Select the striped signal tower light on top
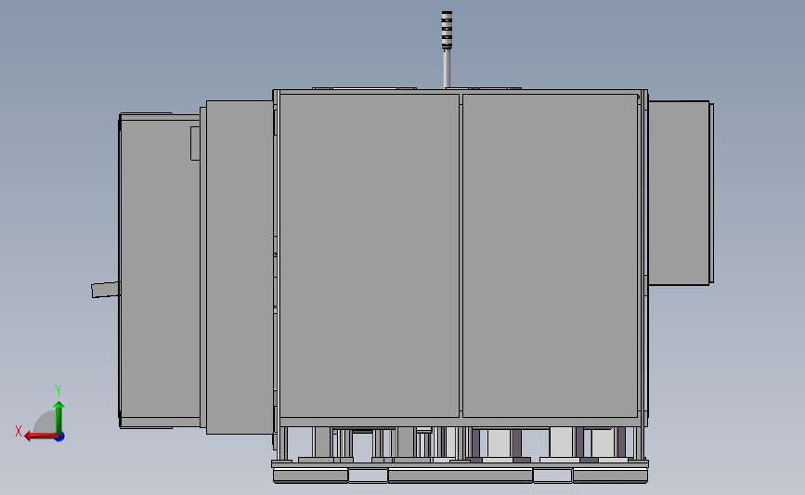 (447, 31)
